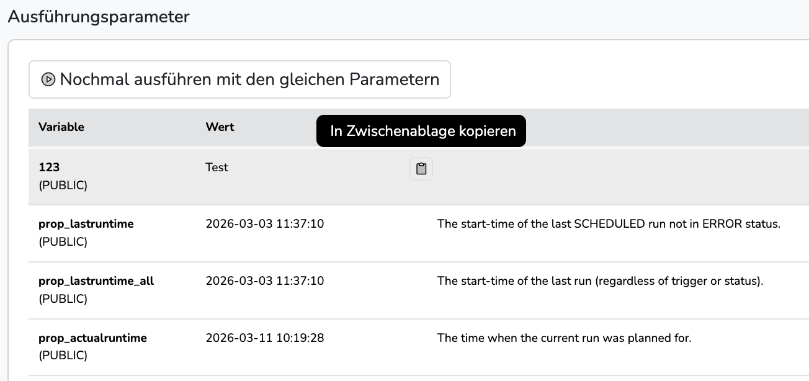Click prop_lastruntime value 2026-03-03 11:37:10
The image size is (809, 381).
click(264, 224)
